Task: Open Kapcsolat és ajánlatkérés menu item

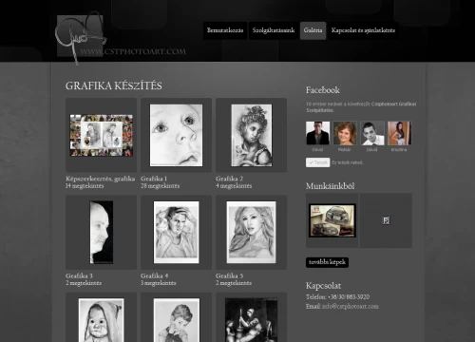Action: [363, 30]
